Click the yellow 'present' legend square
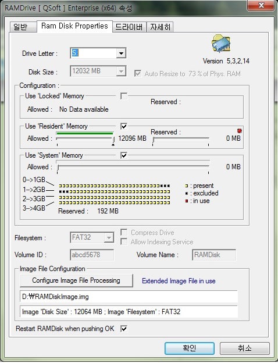The height and width of the screenshot is (363, 278). point(187,186)
